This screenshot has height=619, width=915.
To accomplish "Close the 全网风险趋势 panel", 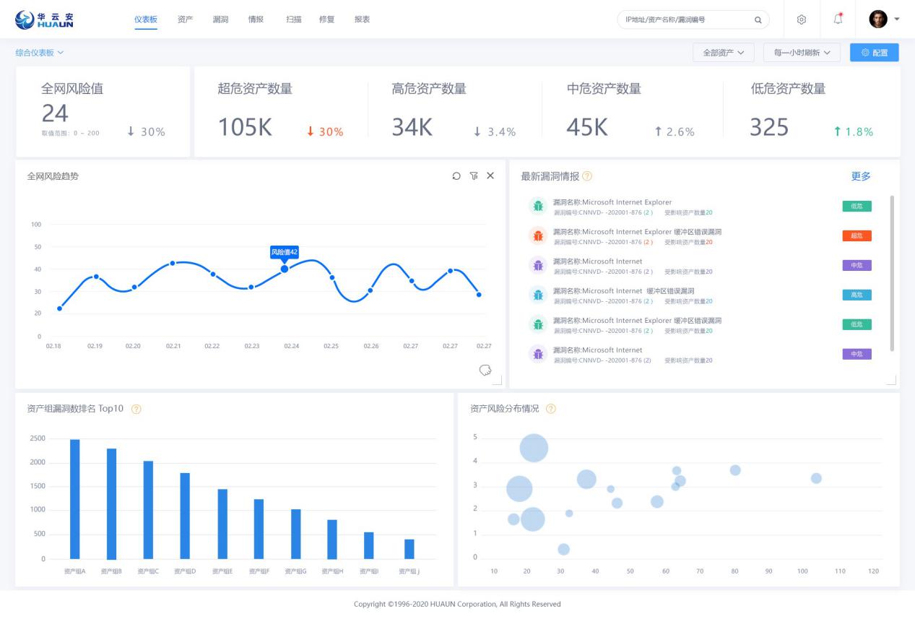I will [x=490, y=176].
